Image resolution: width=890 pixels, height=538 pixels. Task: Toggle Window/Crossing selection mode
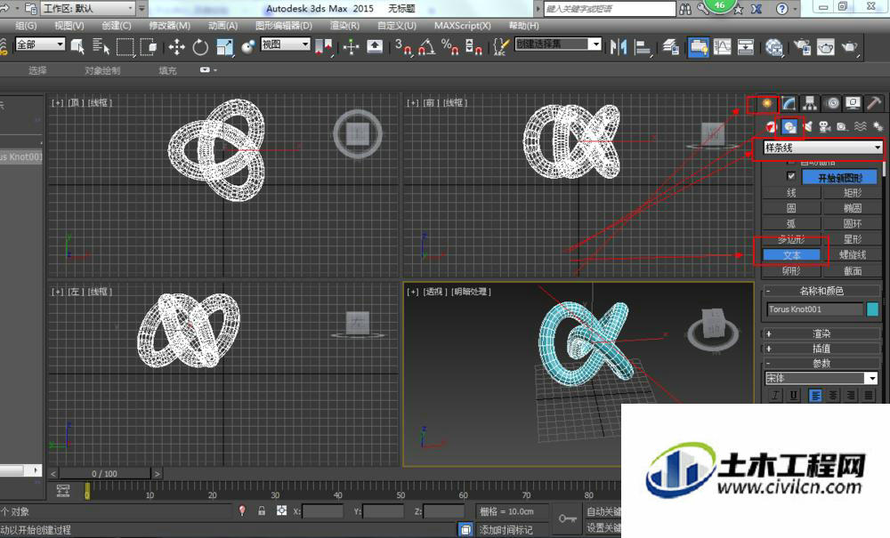(x=149, y=46)
